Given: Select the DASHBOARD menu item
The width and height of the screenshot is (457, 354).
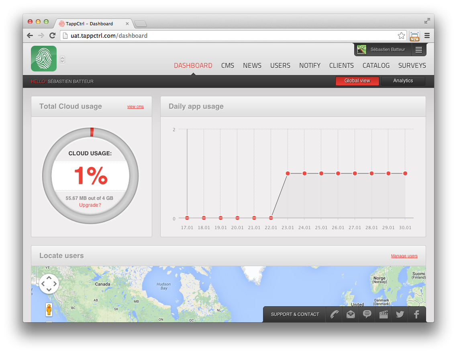Looking at the screenshot, I should (193, 65).
